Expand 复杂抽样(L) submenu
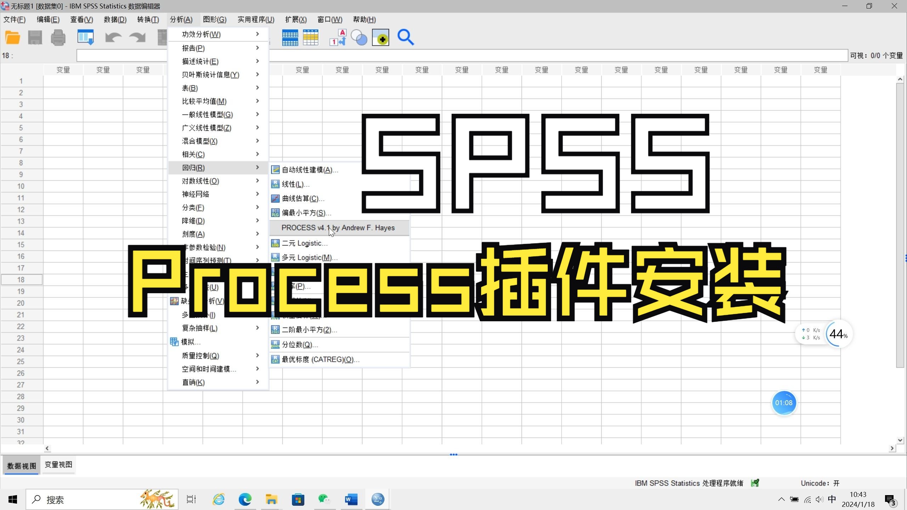 [218, 328]
